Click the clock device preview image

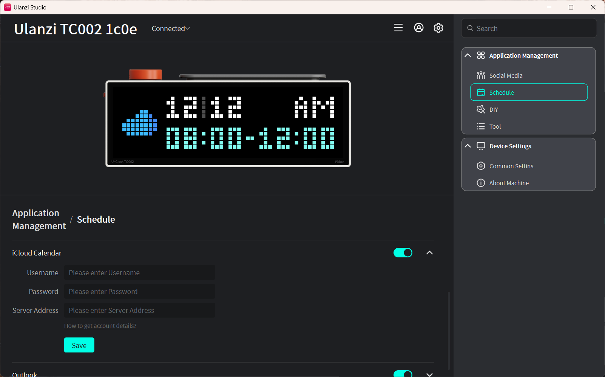(228, 118)
